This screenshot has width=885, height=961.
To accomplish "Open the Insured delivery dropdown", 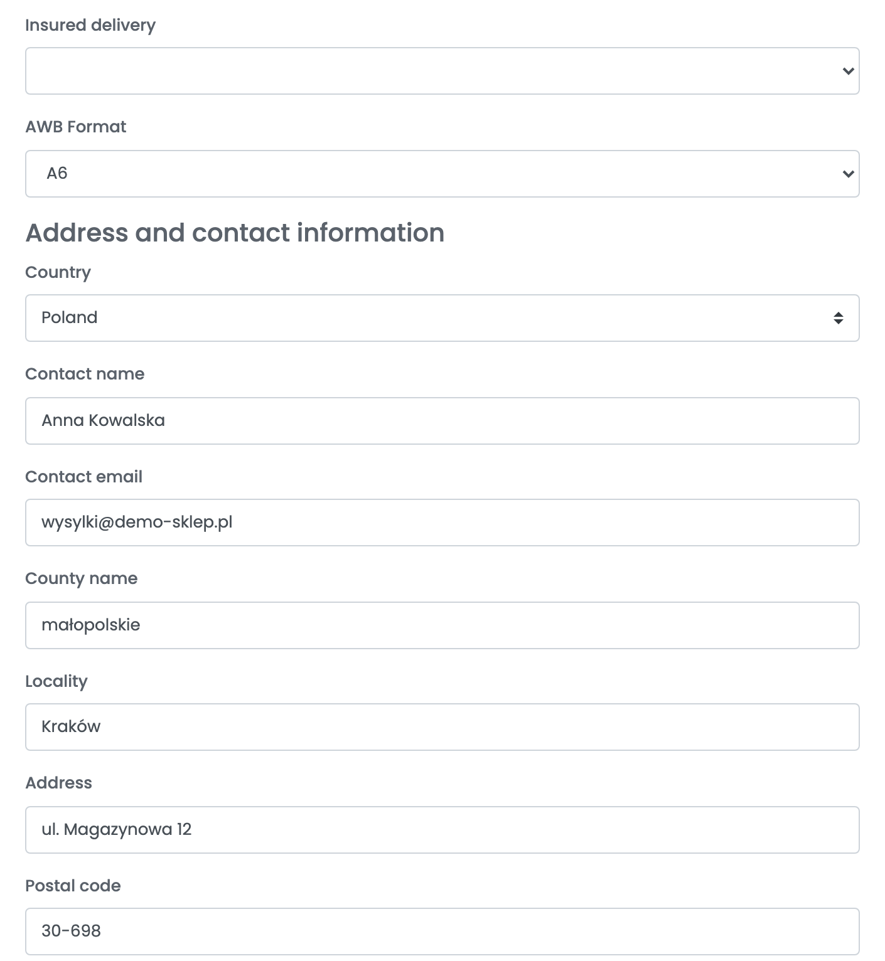I will pos(442,71).
